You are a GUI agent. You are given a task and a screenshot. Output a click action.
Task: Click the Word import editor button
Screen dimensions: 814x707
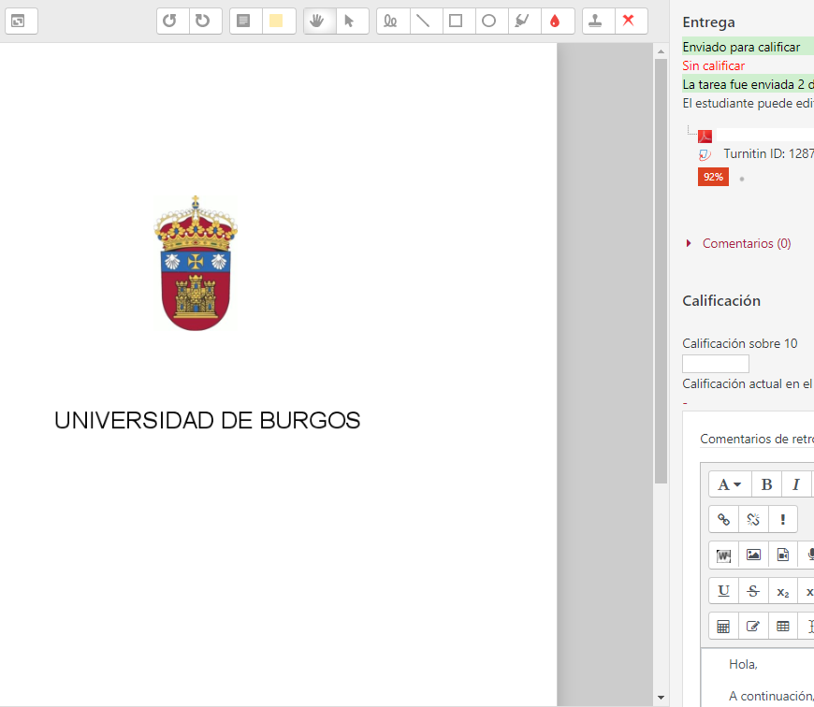[723, 555]
